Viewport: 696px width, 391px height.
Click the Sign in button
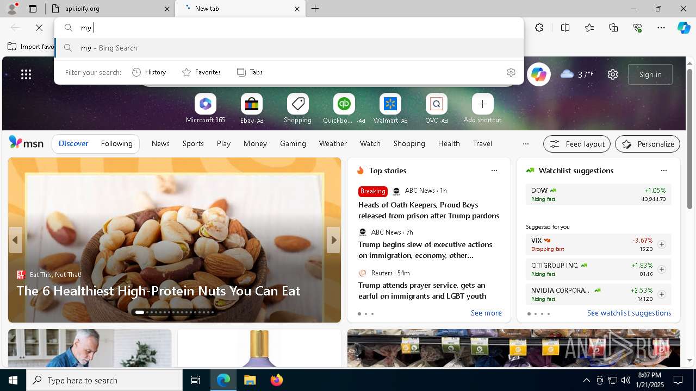[x=650, y=74]
